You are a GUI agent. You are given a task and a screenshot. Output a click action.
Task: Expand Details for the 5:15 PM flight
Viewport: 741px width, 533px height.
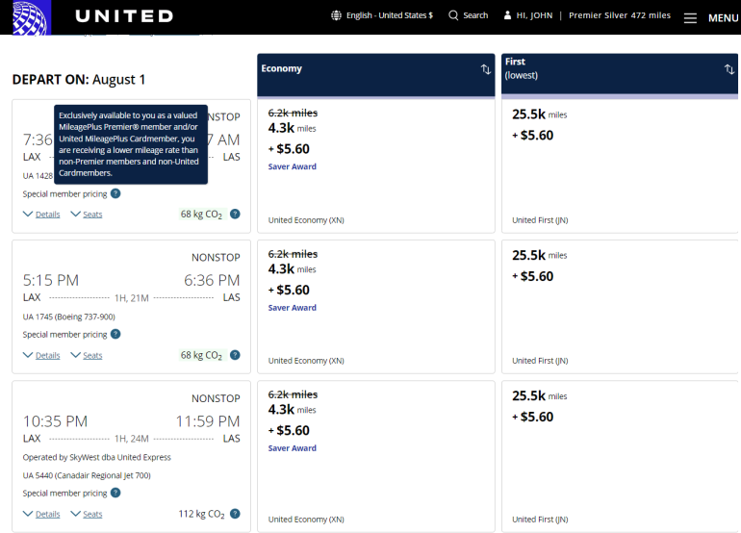click(41, 356)
